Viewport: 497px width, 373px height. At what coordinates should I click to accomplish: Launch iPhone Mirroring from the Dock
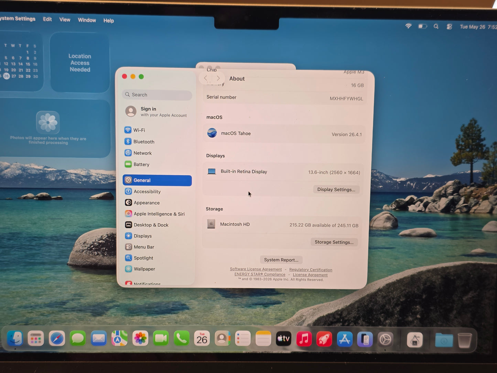click(x=365, y=340)
